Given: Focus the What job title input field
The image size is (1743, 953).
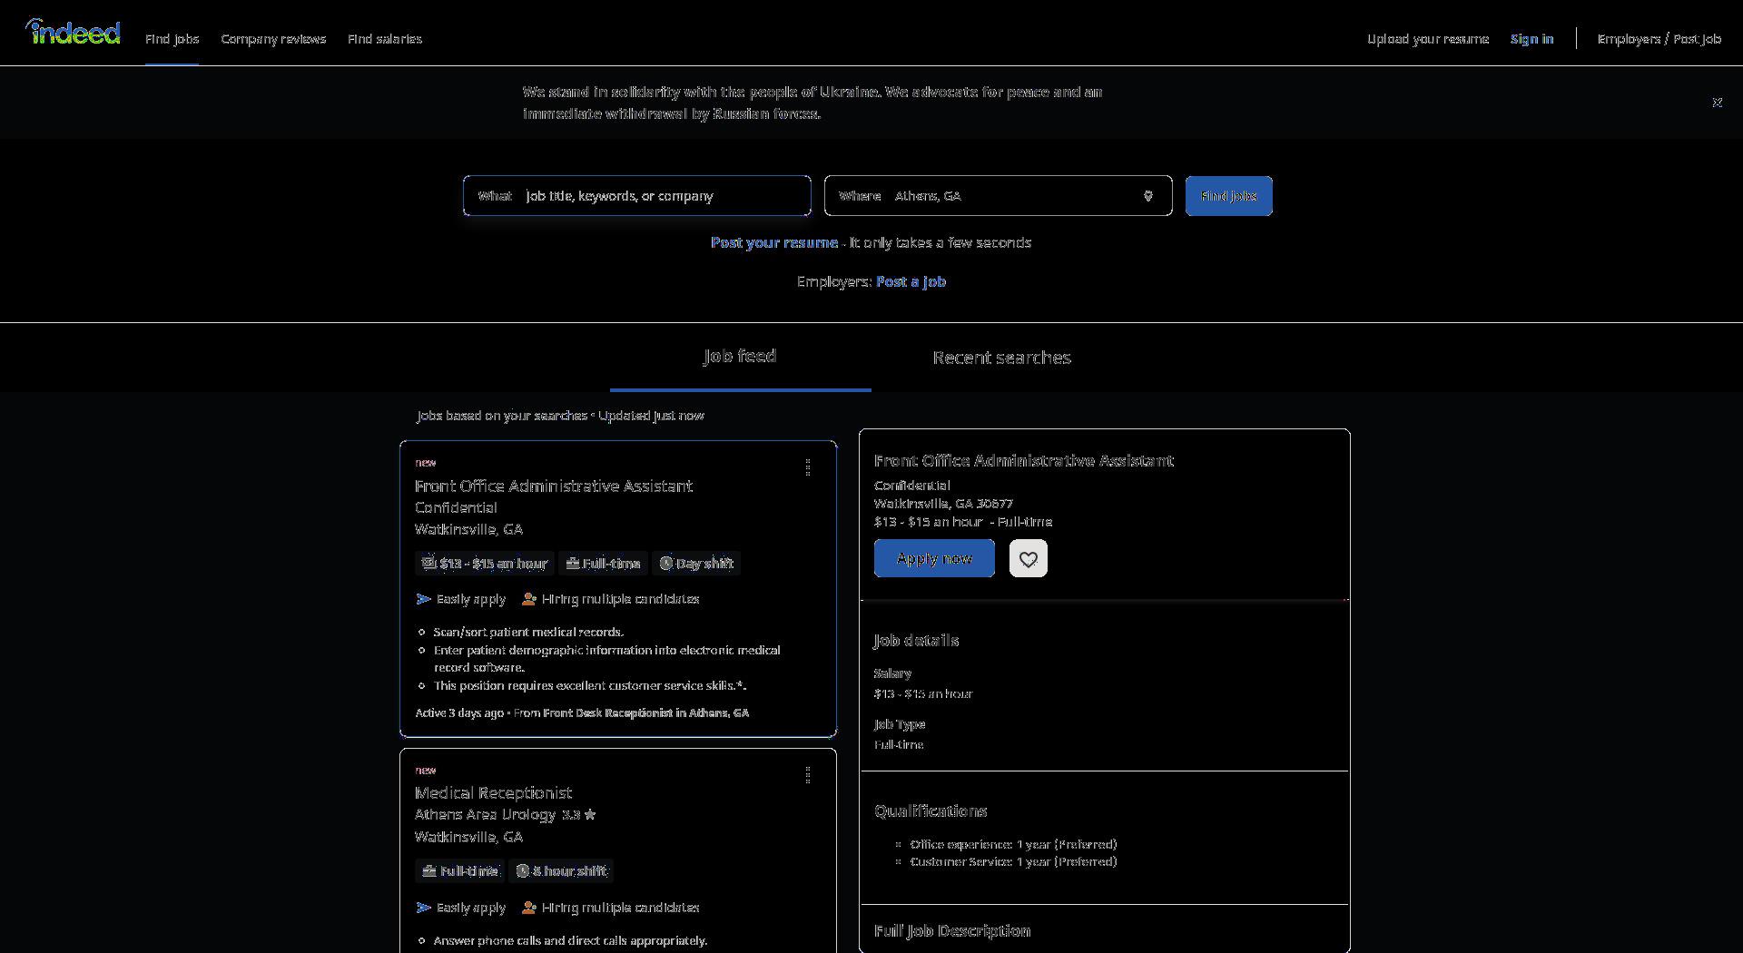Looking at the screenshot, I should tap(637, 196).
